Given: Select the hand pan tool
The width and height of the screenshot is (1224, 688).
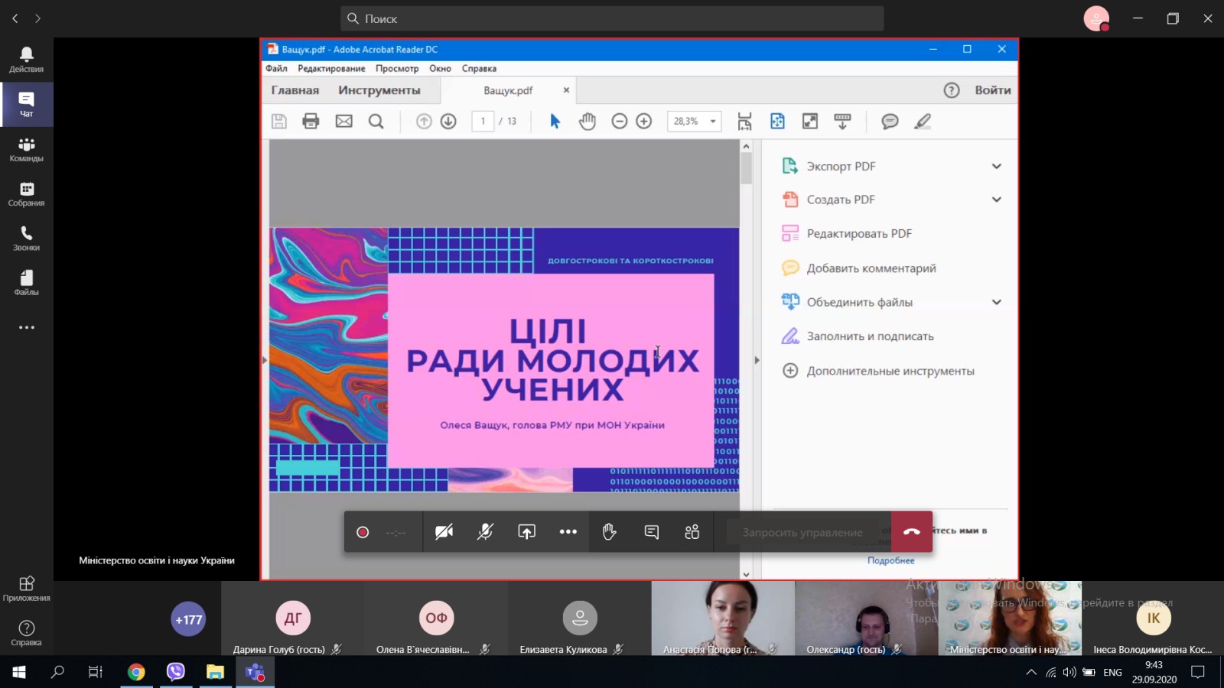Looking at the screenshot, I should tap(587, 122).
